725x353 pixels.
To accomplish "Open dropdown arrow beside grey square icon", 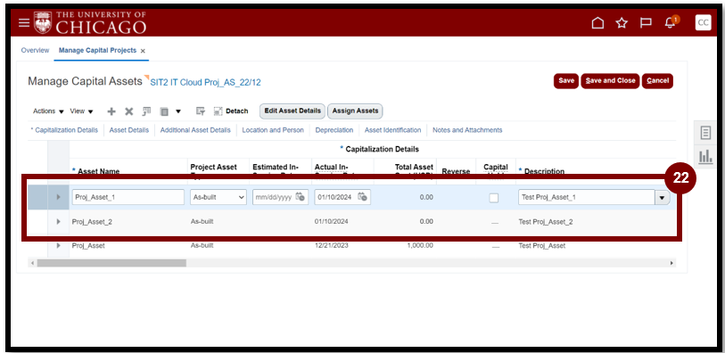I will pyautogui.click(x=178, y=111).
